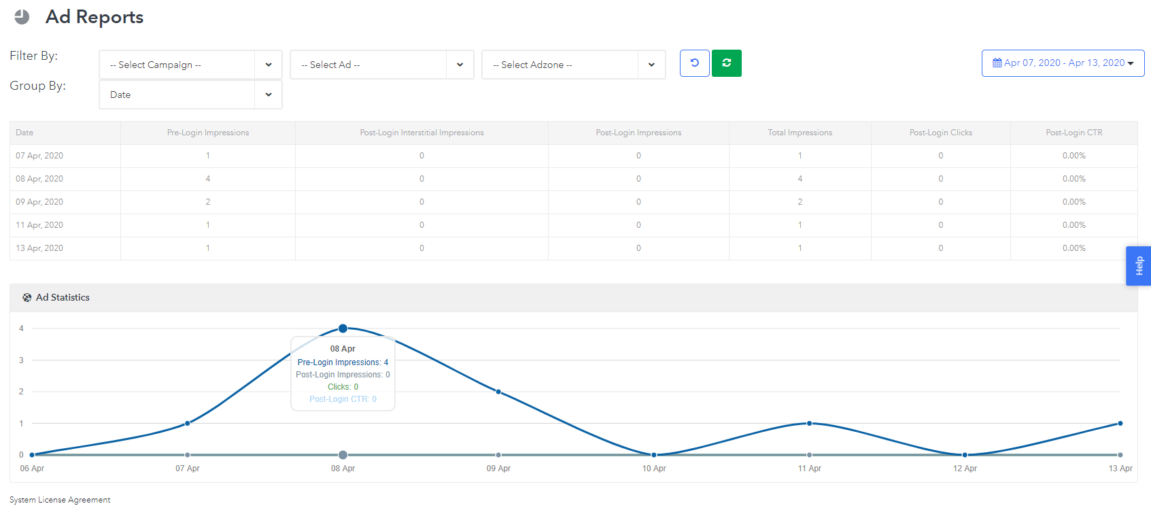Select the 08 Apr, 2020 row date
Screen dimensions: 1151x508
tap(39, 179)
